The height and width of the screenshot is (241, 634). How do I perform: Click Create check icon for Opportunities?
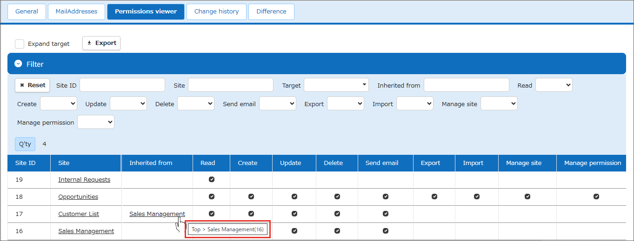251,197
